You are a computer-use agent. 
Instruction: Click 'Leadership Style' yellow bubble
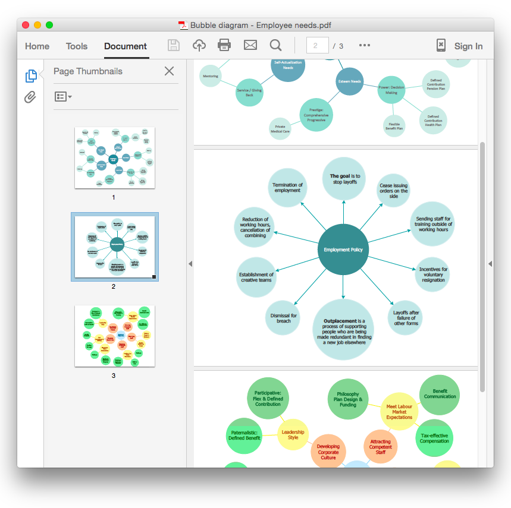pos(293,435)
